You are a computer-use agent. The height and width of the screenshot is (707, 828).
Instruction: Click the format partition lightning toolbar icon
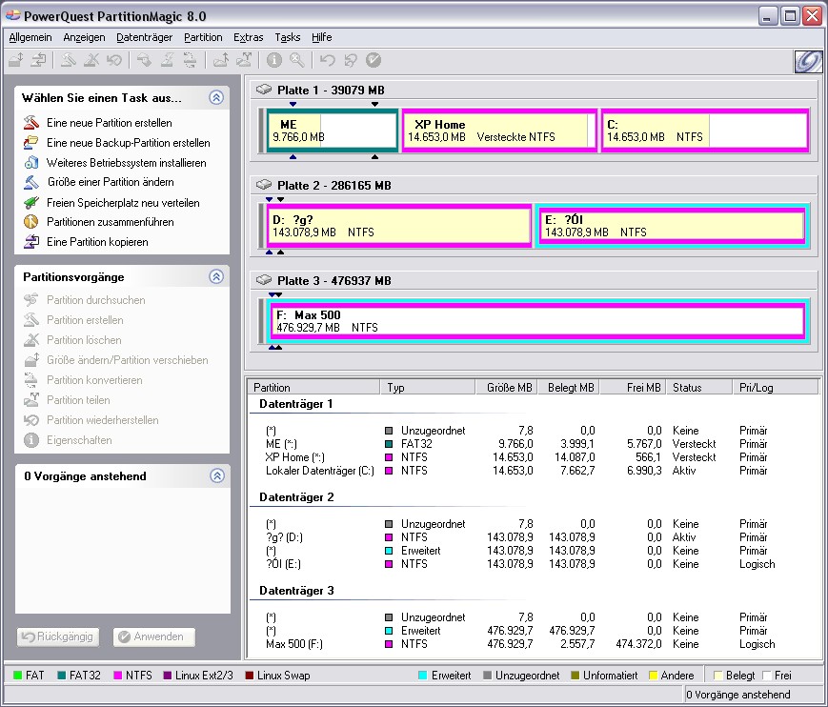[167, 60]
